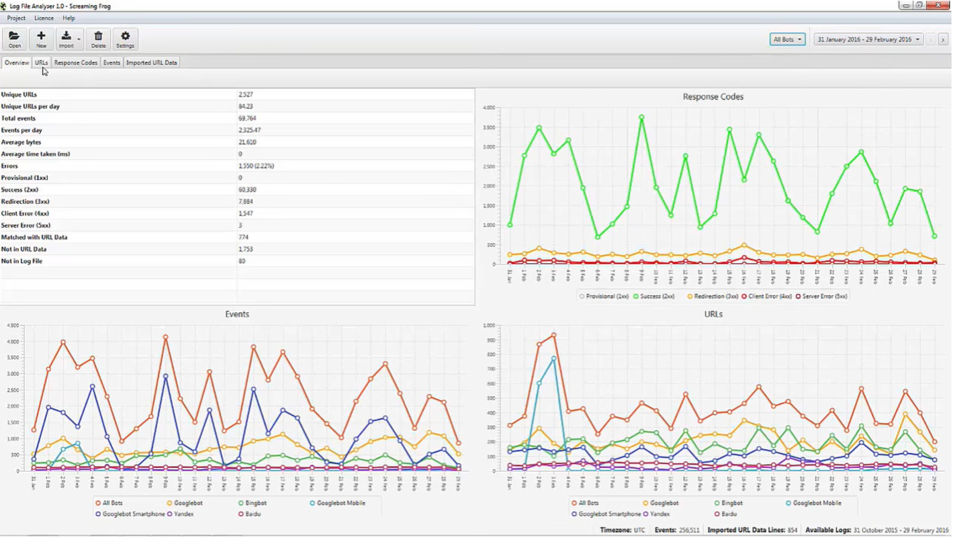Select the Provisional (1xx) table row
This screenshot has height=537, width=953.
click(x=237, y=178)
